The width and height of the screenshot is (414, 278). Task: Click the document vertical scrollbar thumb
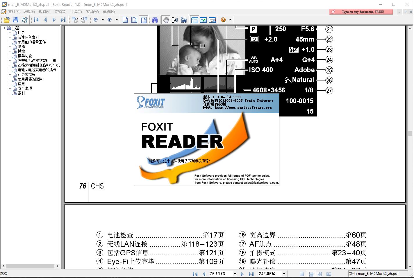click(x=410, y=133)
